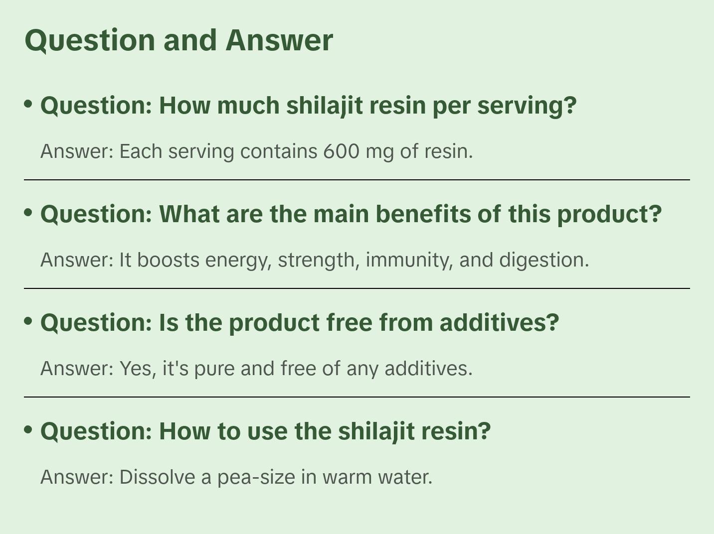Click the bullet before the additives question
Viewport: 714px width, 534px height.
pyautogui.click(x=28, y=321)
